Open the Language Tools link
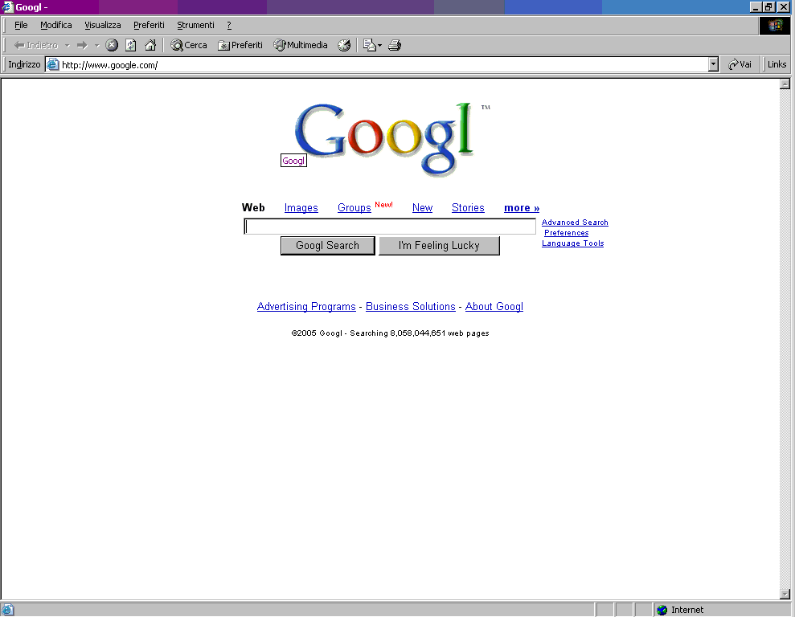Screen dimensions: 795x617 coord(573,243)
